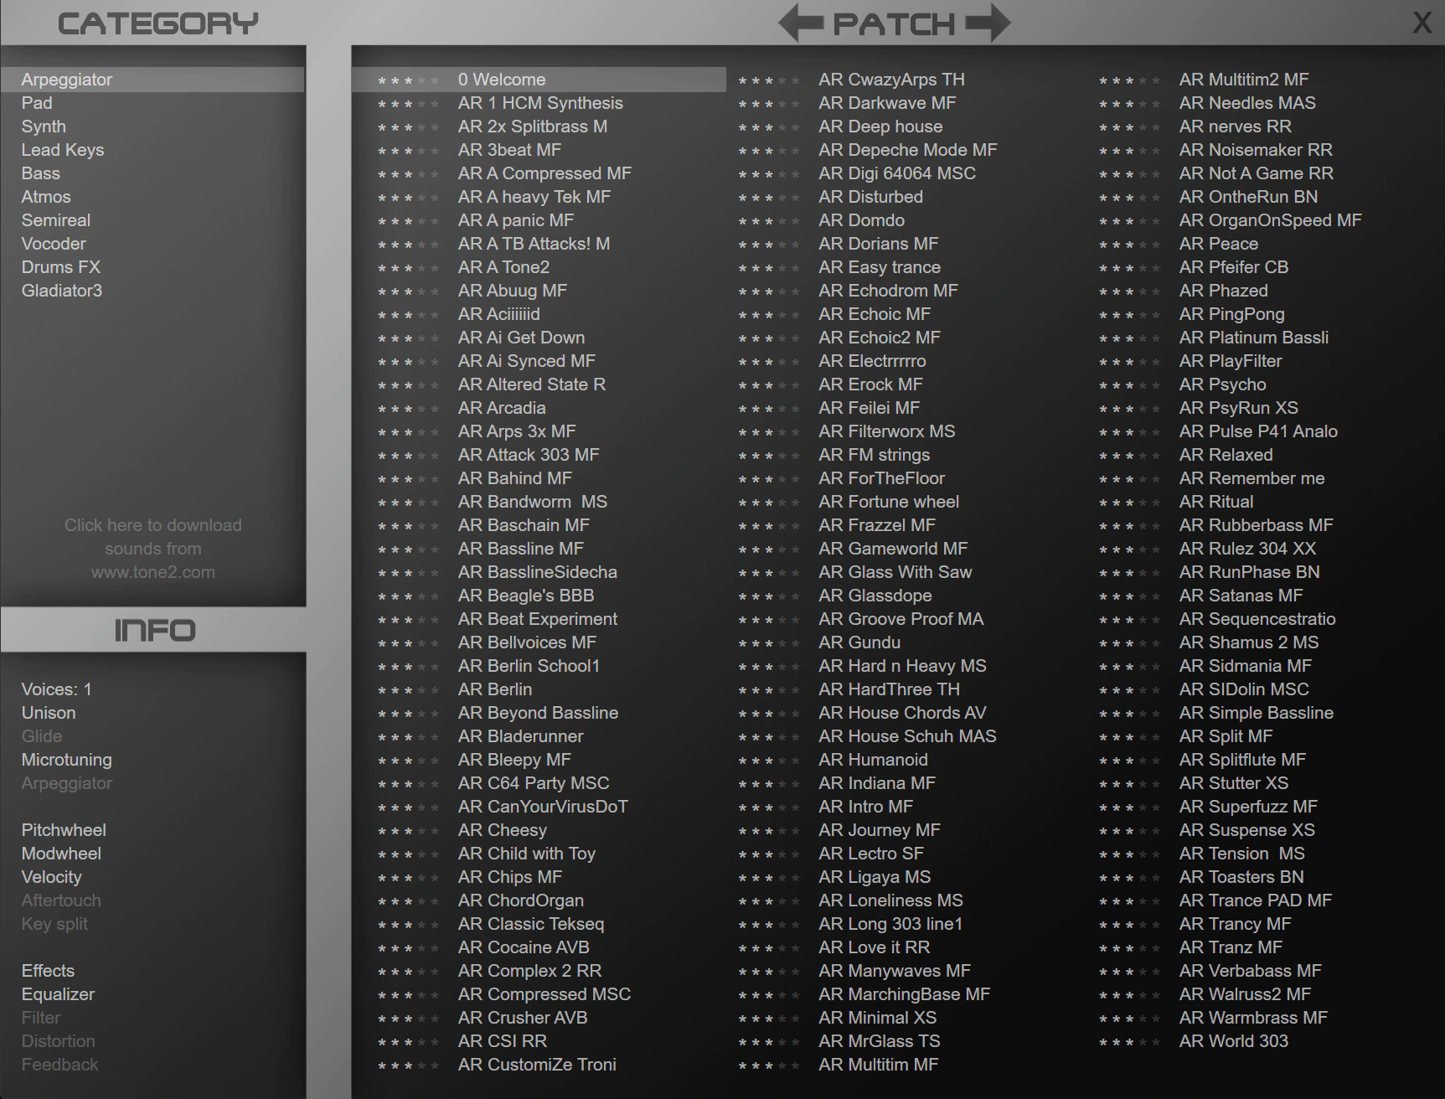Set star rating for AR CustomiZe Troni
1445x1099 pixels.
408,1065
